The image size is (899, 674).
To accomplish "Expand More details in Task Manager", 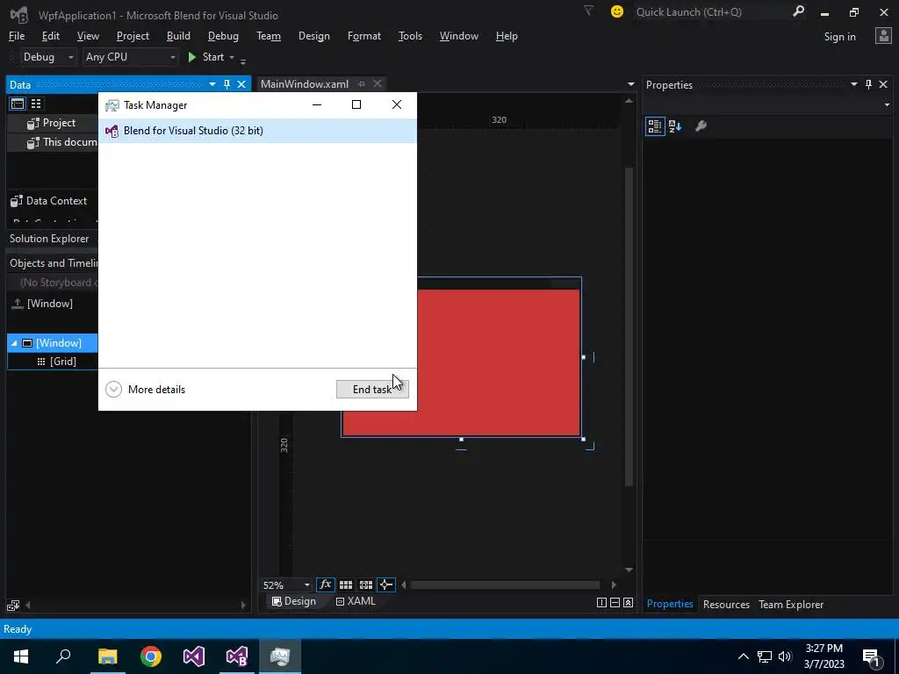I will [146, 389].
